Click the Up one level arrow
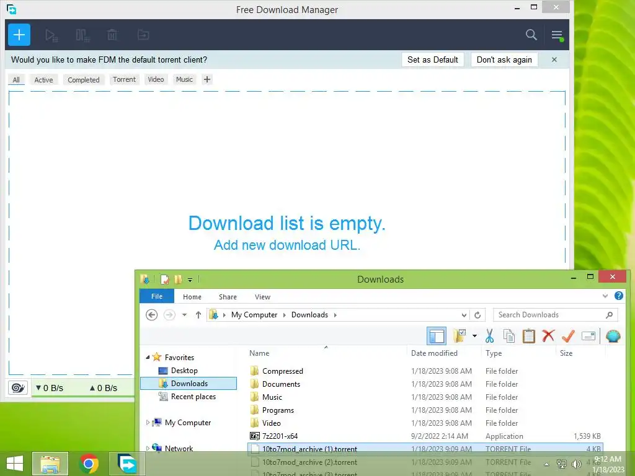The height and width of the screenshot is (476, 635). pyautogui.click(x=198, y=315)
